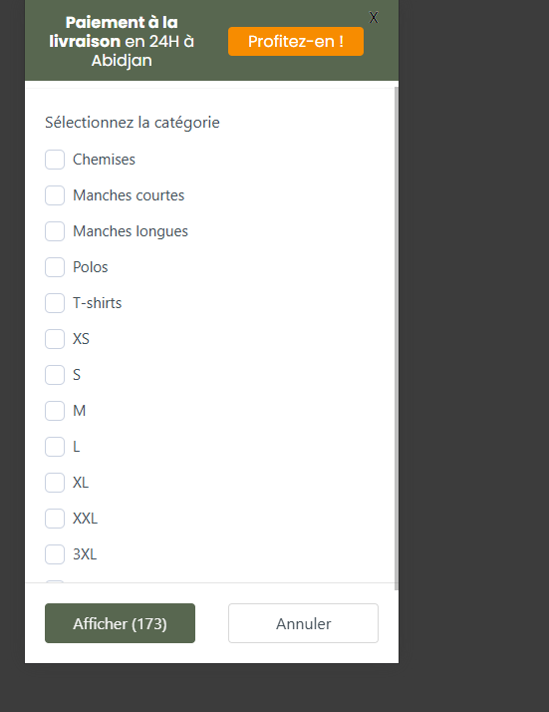Toggle the XS size checkbox
The height and width of the screenshot is (712, 549).
click(x=55, y=339)
